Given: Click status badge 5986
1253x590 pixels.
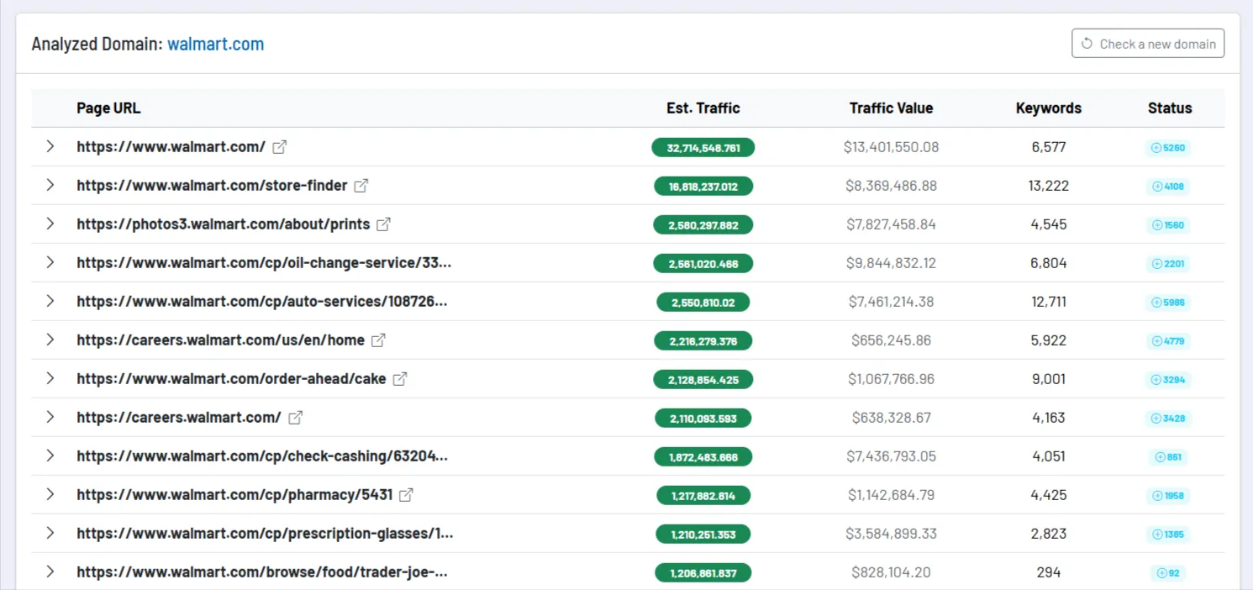Looking at the screenshot, I should (x=1168, y=303).
